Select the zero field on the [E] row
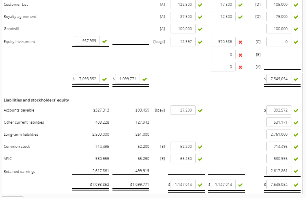The image size is (306, 198). click(223, 55)
